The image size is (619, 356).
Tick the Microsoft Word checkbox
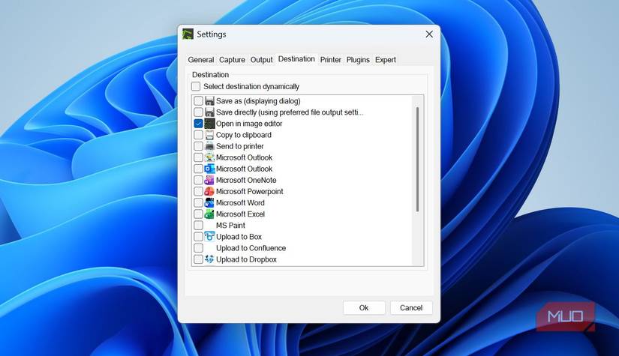199,202
